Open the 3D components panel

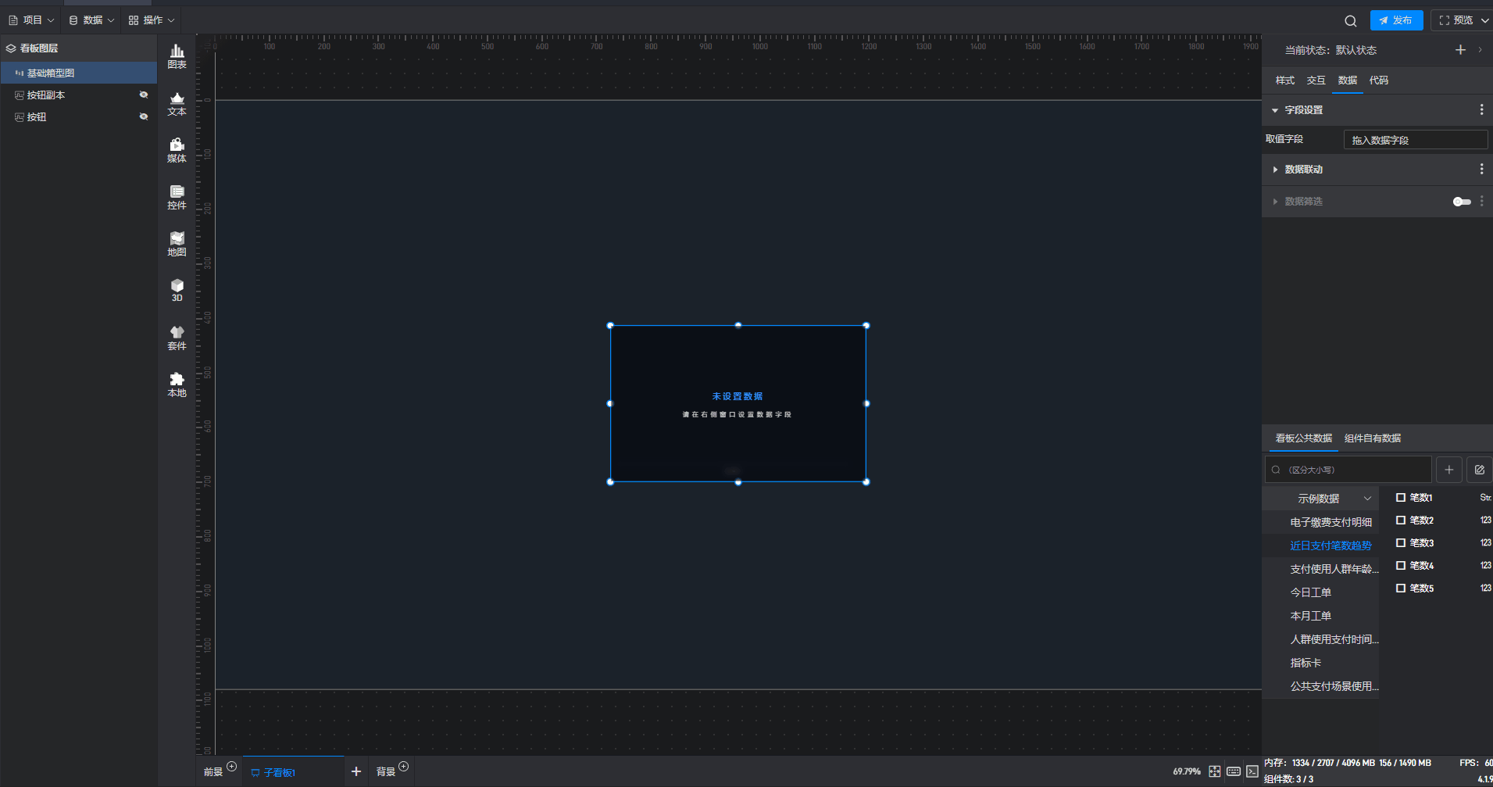pyautogui.click(x=177, y=290)
